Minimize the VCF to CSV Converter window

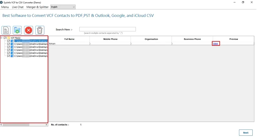click(x=234, y=2)
